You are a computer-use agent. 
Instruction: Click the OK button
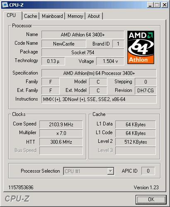[x=151, y=200]
